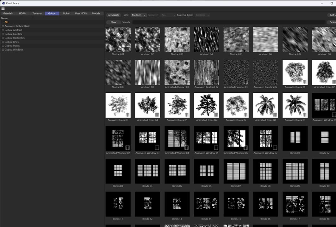Open the hamburger menu icon
Viewport: 336px width, 227px height.
coord(3,9)
